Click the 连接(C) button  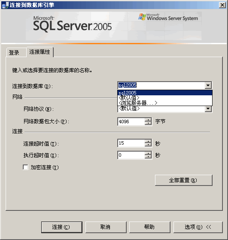pyautogui.click(x=62, y=227)
